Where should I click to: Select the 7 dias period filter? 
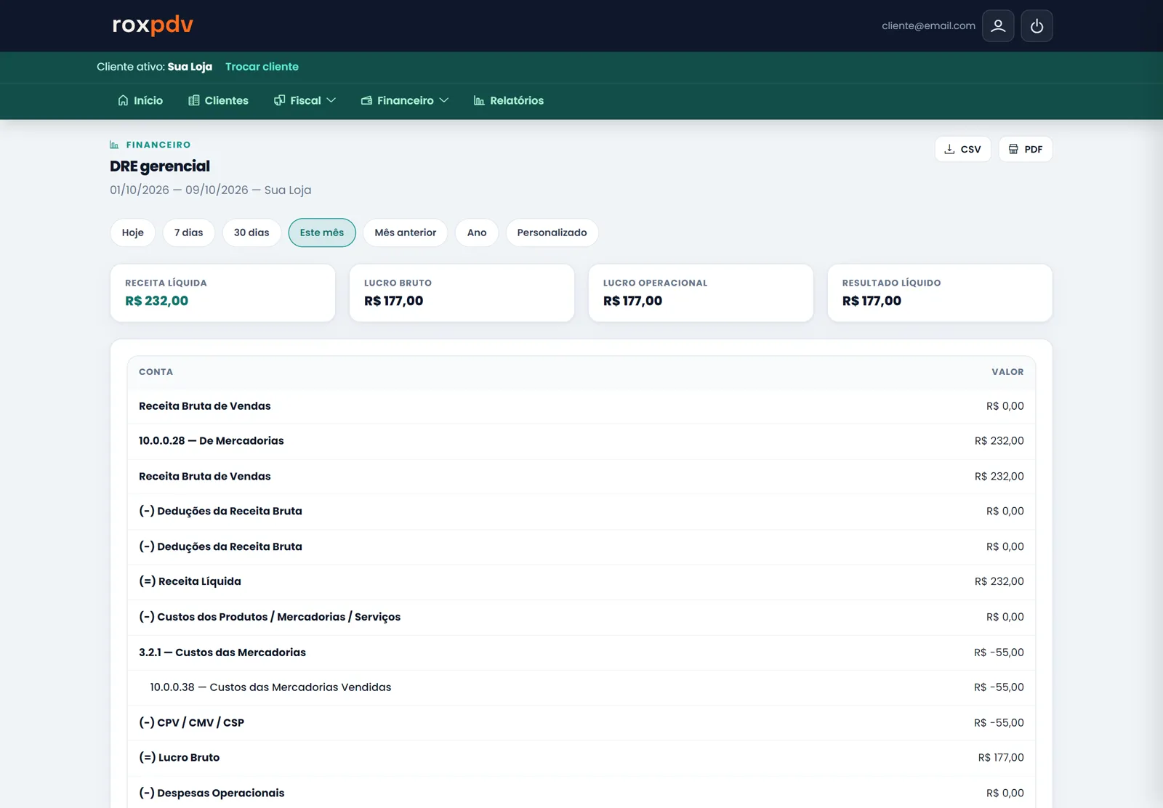pyautogui.click(x=188, y=233)
